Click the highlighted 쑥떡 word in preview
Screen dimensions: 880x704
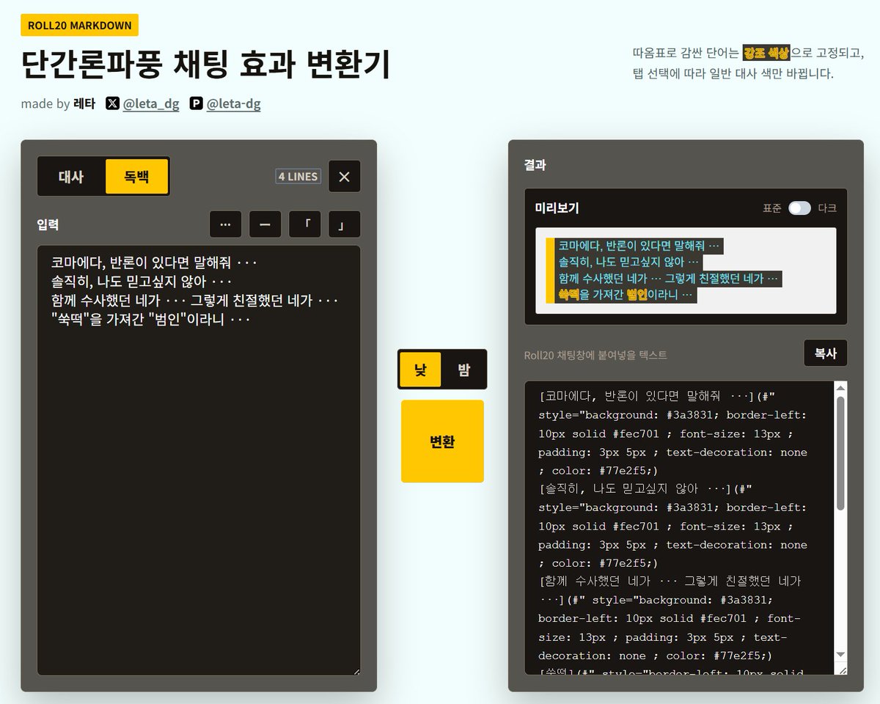[569, 295]
